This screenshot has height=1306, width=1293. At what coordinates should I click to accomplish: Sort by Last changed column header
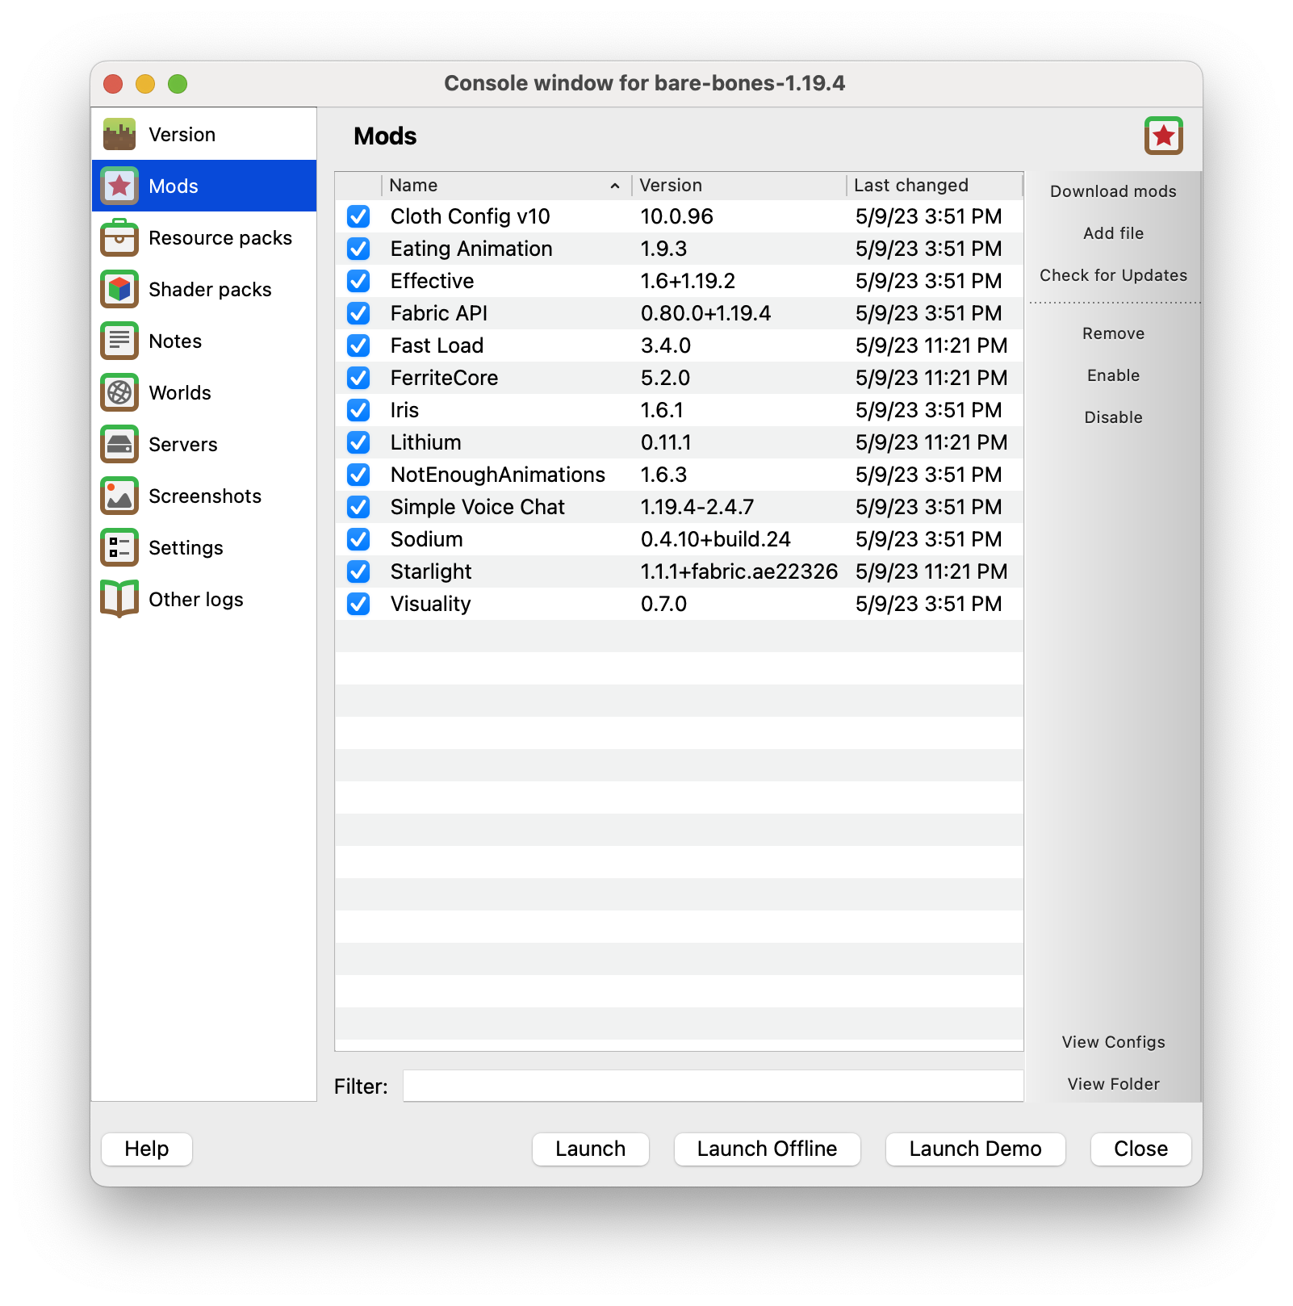tap(932, 186)
